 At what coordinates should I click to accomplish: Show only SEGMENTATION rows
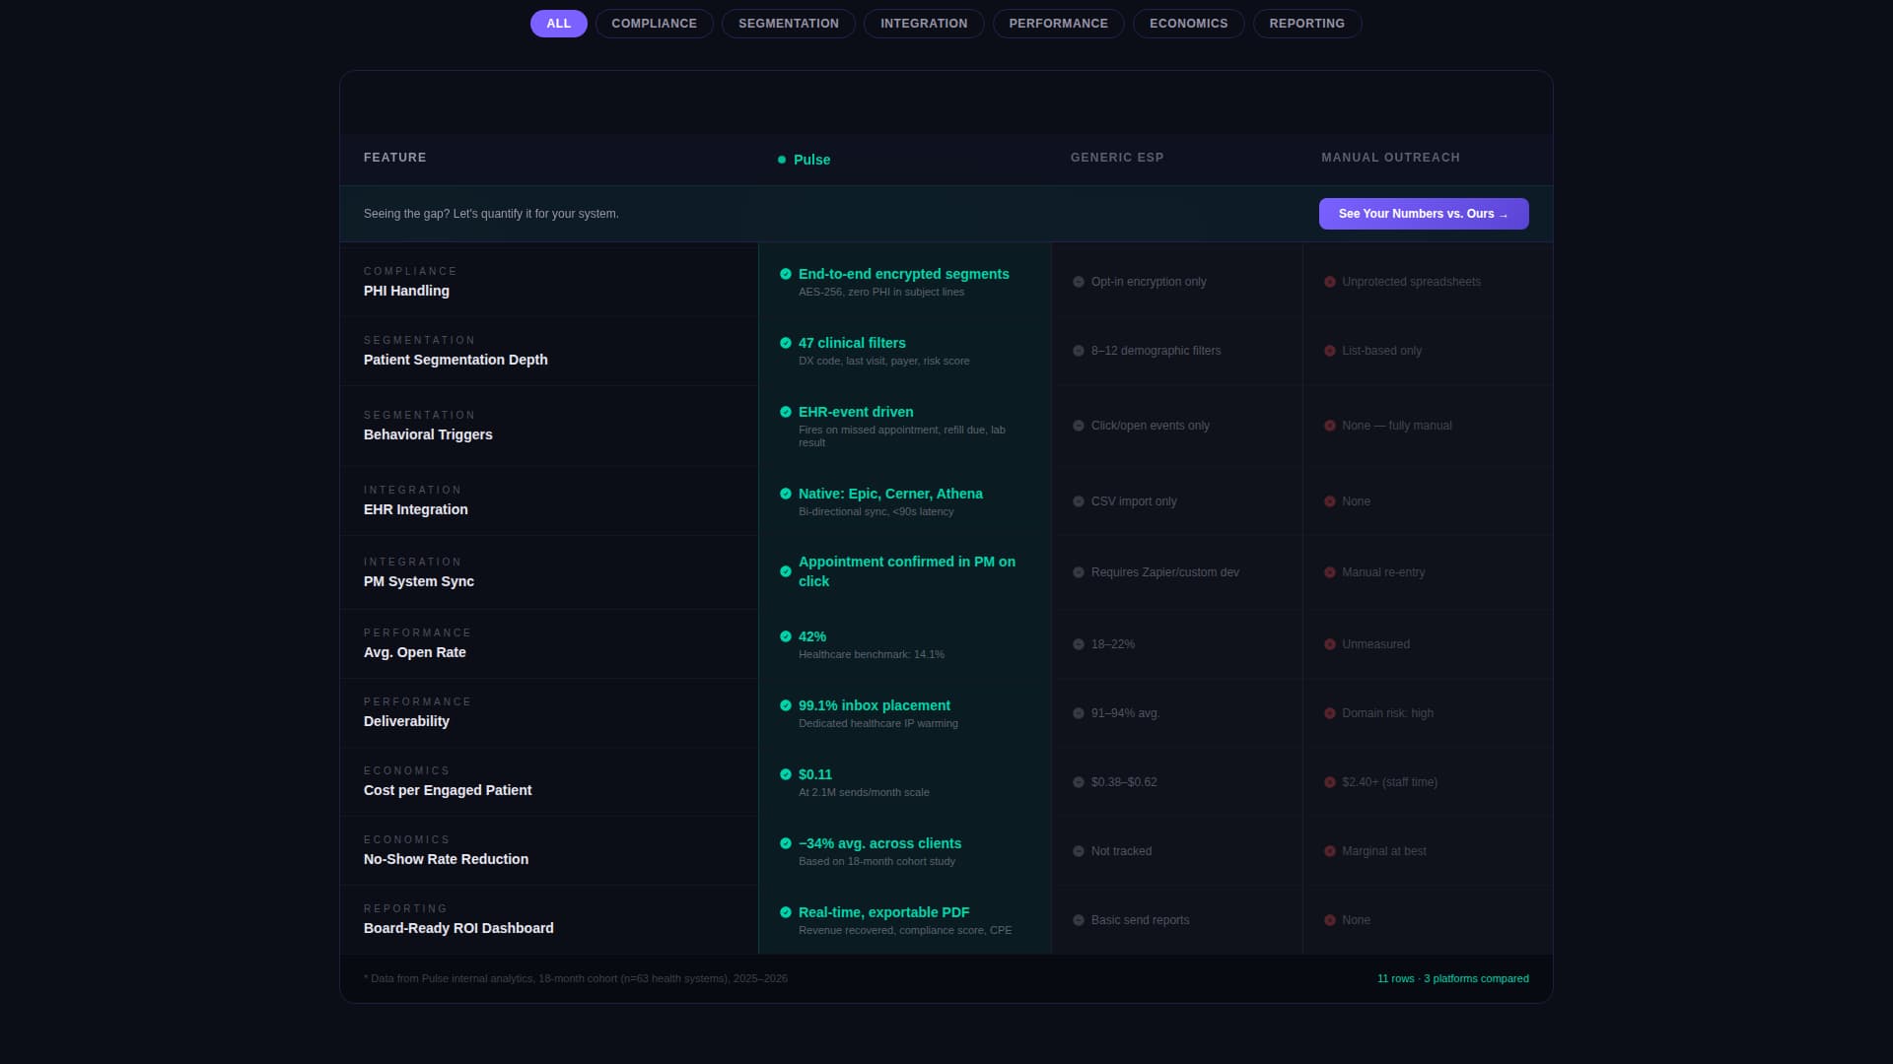789,24
